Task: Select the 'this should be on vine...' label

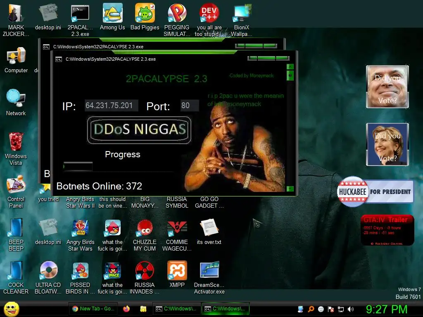Action: click(112, 202)
